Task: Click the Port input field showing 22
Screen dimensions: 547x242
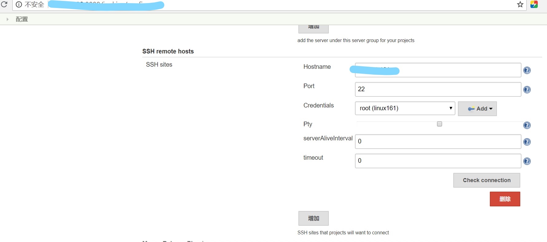Action: (438, 89)
